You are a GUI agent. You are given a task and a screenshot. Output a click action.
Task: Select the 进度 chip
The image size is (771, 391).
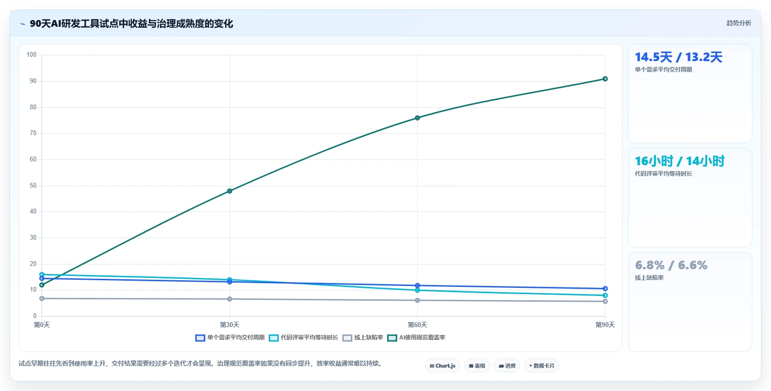tap(507, 366)
